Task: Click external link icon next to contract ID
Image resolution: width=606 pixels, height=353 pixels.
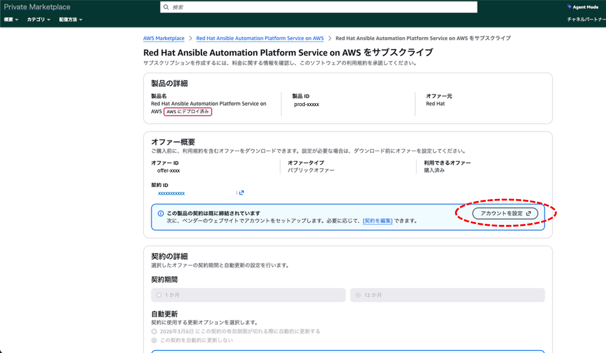Action: coord(242,193)
